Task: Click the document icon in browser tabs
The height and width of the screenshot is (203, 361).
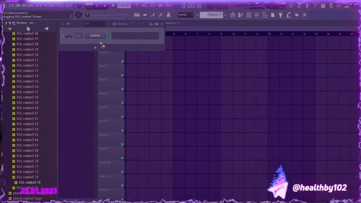Action: (28, 29)
